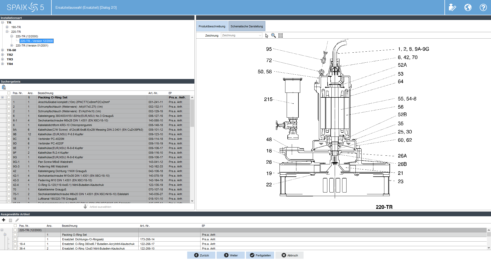Check the 220-TR (12/2000) row in Ausgewählte Artikel
The height and width of the screenshot is (260, 491).
click(x=15, y=230)
